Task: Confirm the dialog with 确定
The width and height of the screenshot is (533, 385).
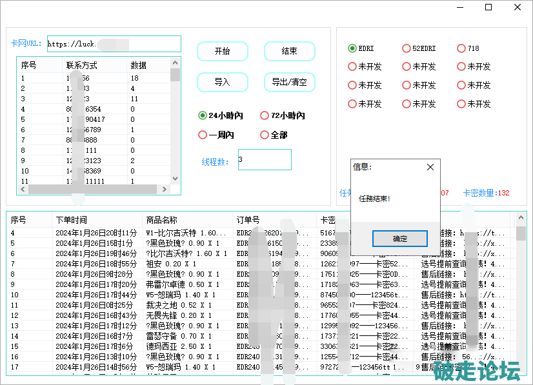Action: (399, 239)
